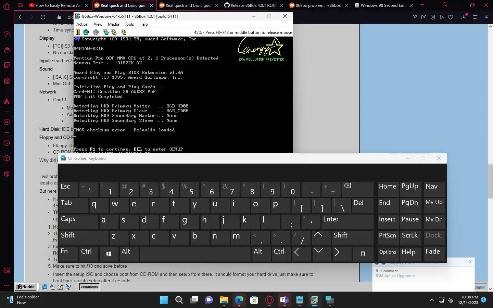The image size is (493, 308).
Task: Open the browser profile account icon
Action: pyautogui.click(x=486, y=17)
